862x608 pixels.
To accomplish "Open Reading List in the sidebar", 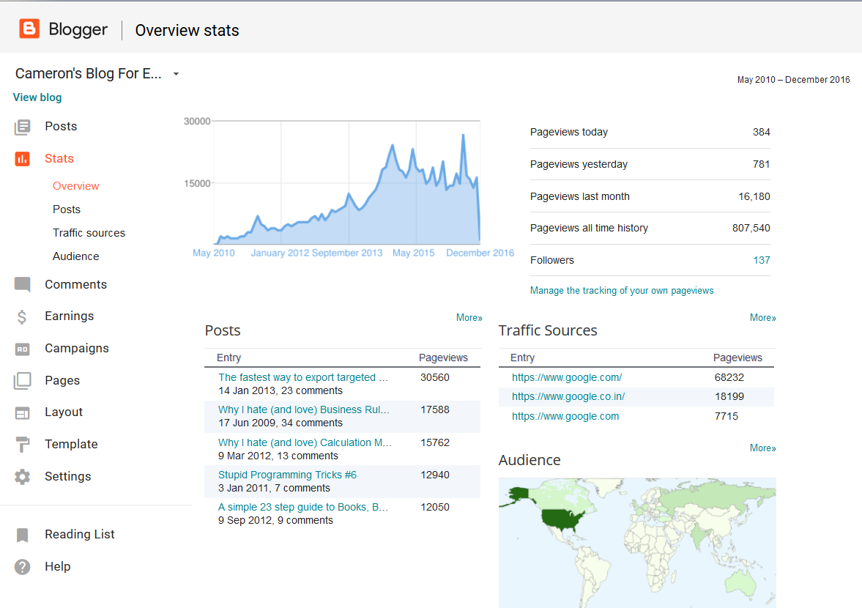I will (80, 534).
